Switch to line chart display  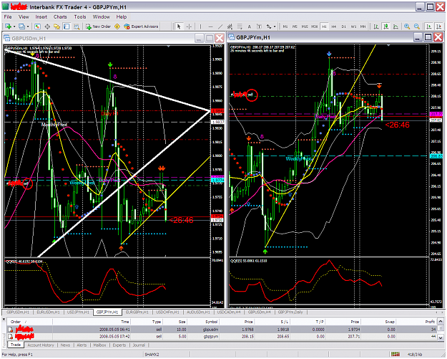tap(396, 27)
